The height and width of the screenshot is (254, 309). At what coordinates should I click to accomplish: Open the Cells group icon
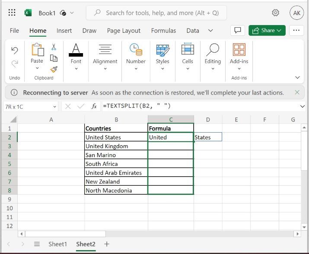point(188,49)
